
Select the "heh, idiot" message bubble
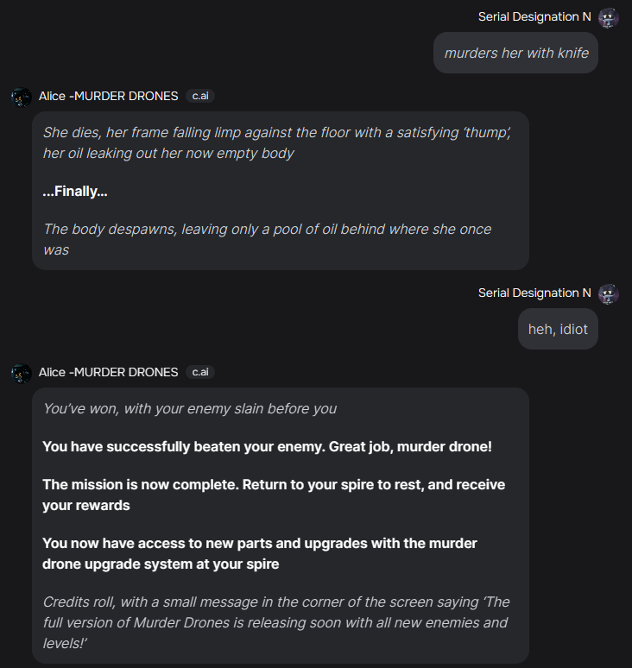[558, 330]
